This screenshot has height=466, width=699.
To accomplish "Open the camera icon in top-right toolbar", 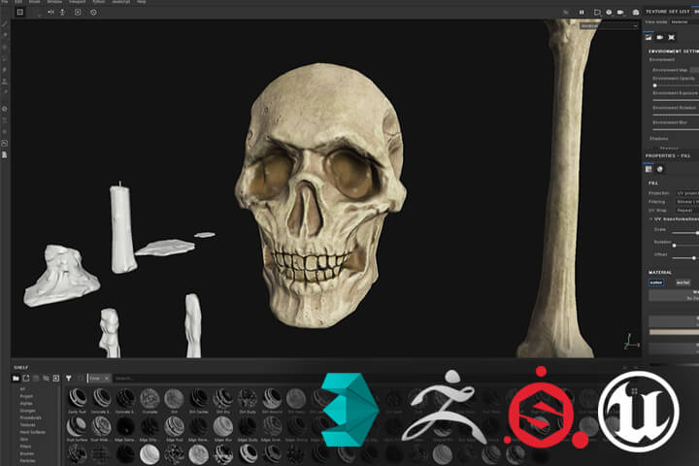I will click(x=620, y=13).
